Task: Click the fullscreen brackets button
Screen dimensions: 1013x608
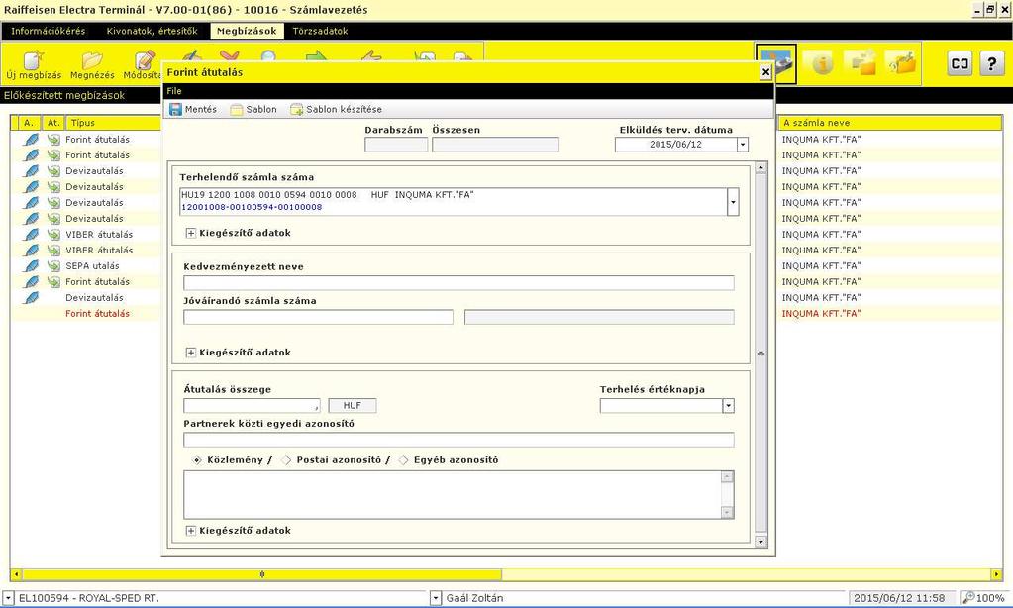Action: 961,63
